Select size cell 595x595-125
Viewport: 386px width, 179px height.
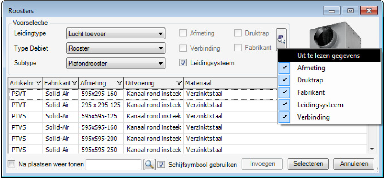click(x=101, y=116)
